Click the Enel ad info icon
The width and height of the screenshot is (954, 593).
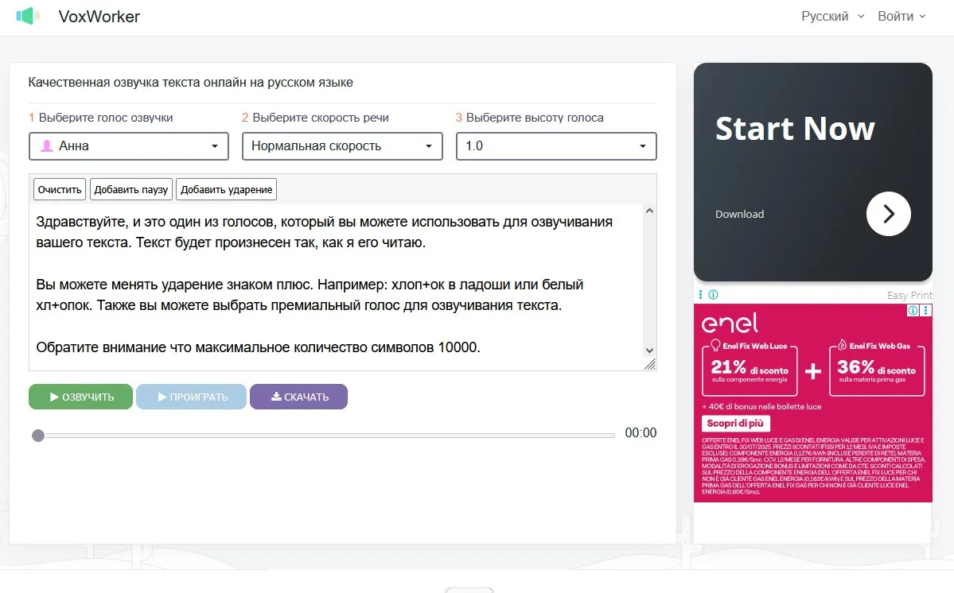[x=913, y=311]
